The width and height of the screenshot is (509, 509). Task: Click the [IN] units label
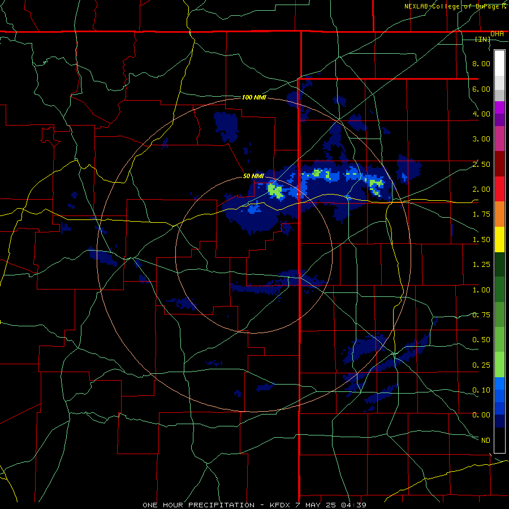[x=483, y=39]
